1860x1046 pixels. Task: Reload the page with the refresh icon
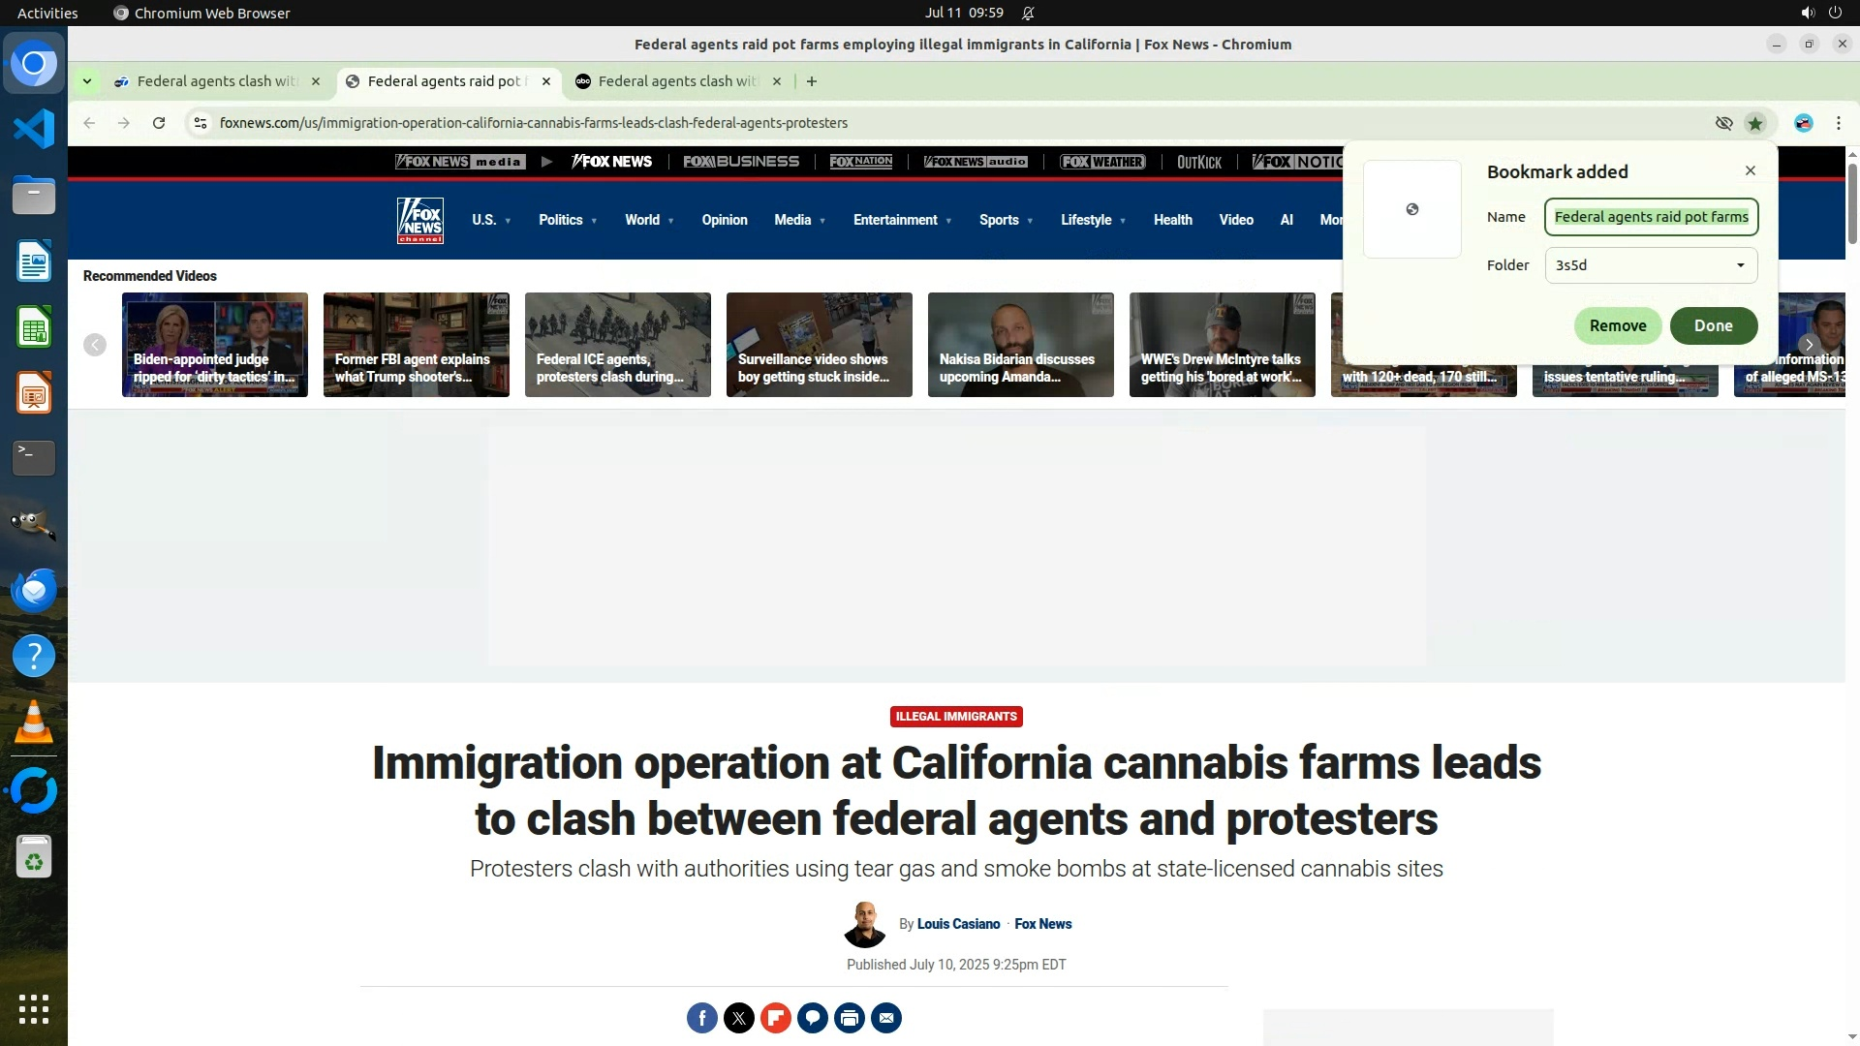159,123
